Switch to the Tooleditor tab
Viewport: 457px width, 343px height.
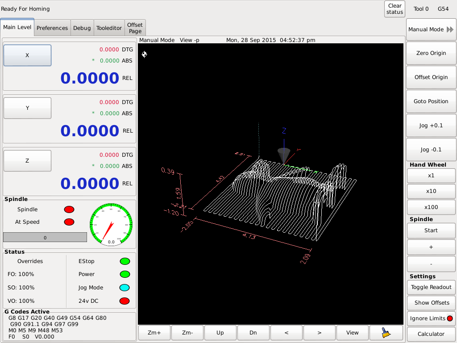(109, 28)
